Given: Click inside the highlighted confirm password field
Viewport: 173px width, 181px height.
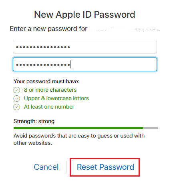Looking at the screenshot, I should [x=85, y=64].
